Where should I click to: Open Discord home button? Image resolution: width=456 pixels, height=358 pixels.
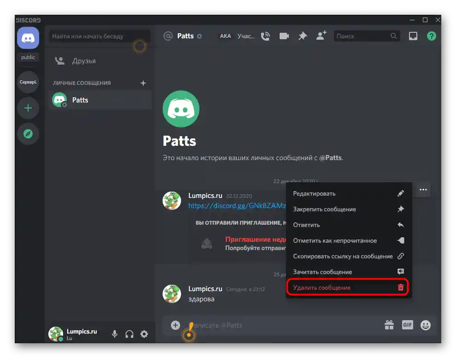(x=28, y=38)
